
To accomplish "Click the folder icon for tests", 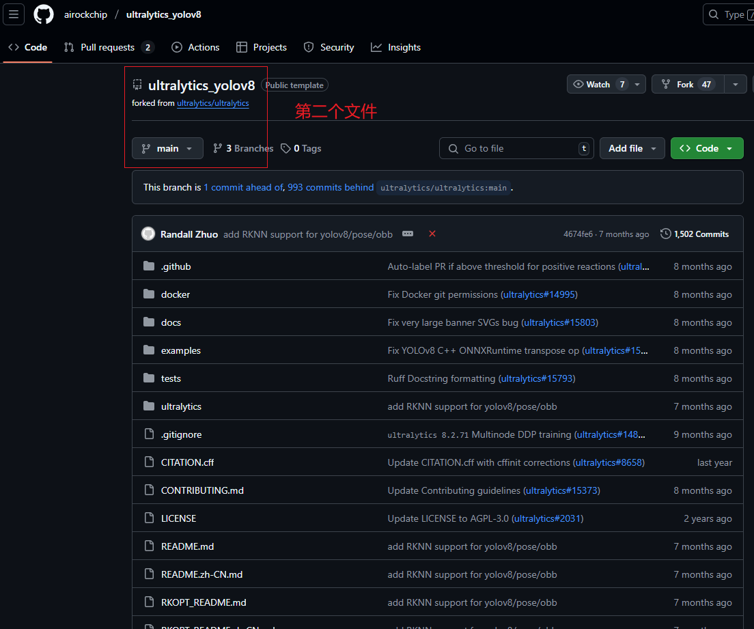I will [x=149, y=378].
